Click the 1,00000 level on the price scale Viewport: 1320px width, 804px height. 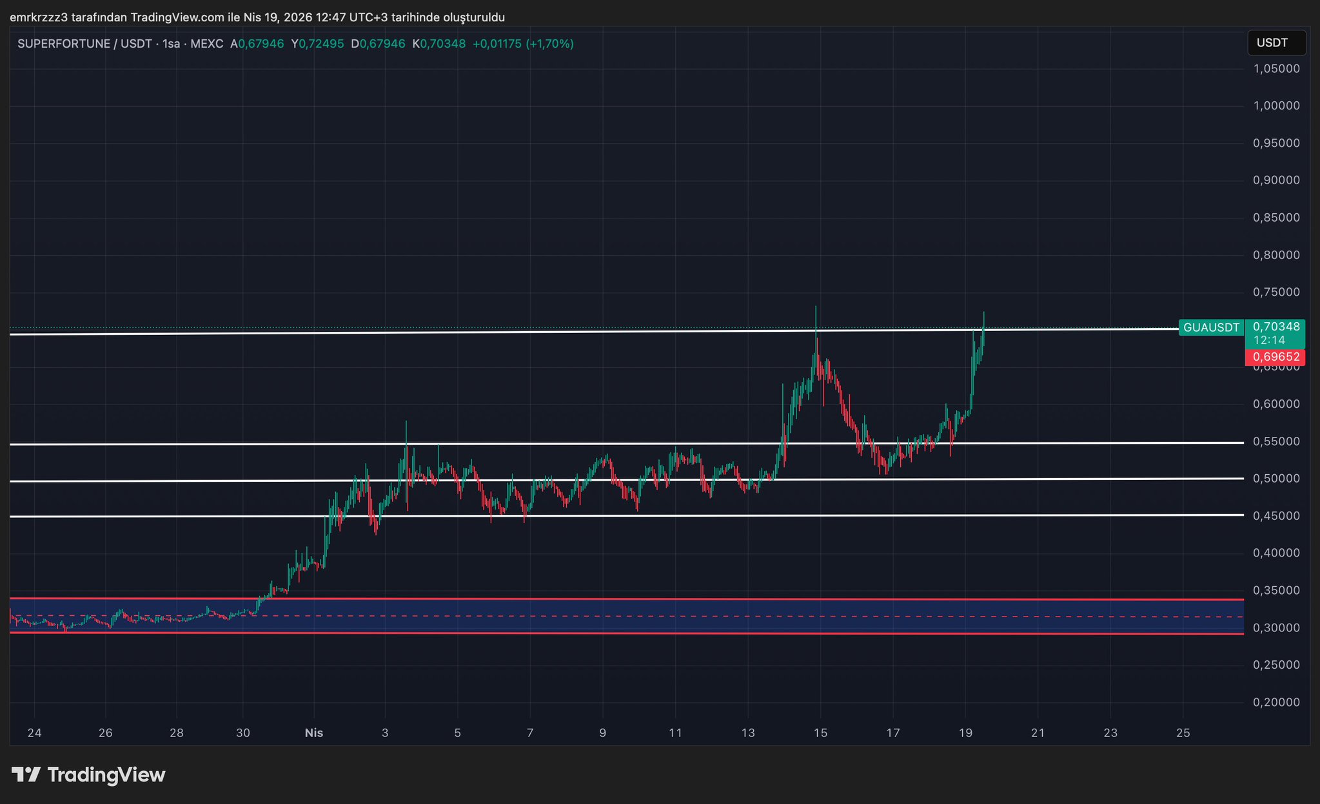[x=1276, y=106]
